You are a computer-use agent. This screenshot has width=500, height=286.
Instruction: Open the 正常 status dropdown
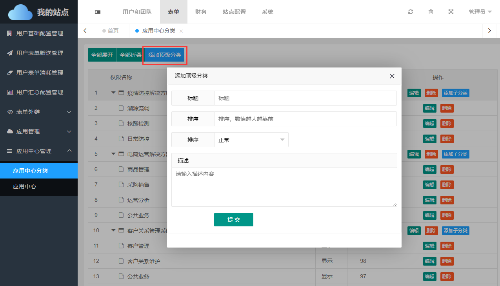point(251,140)
